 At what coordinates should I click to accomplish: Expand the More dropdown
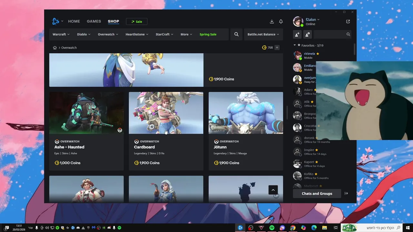186,34
